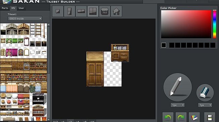Open the Tileset dropdown showing 0003 Inside
219x122 pixels.
(x=25, y=18)
